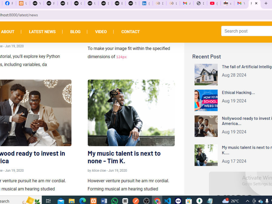Open Microsoft Store from the taskbar

coord(189,201)
